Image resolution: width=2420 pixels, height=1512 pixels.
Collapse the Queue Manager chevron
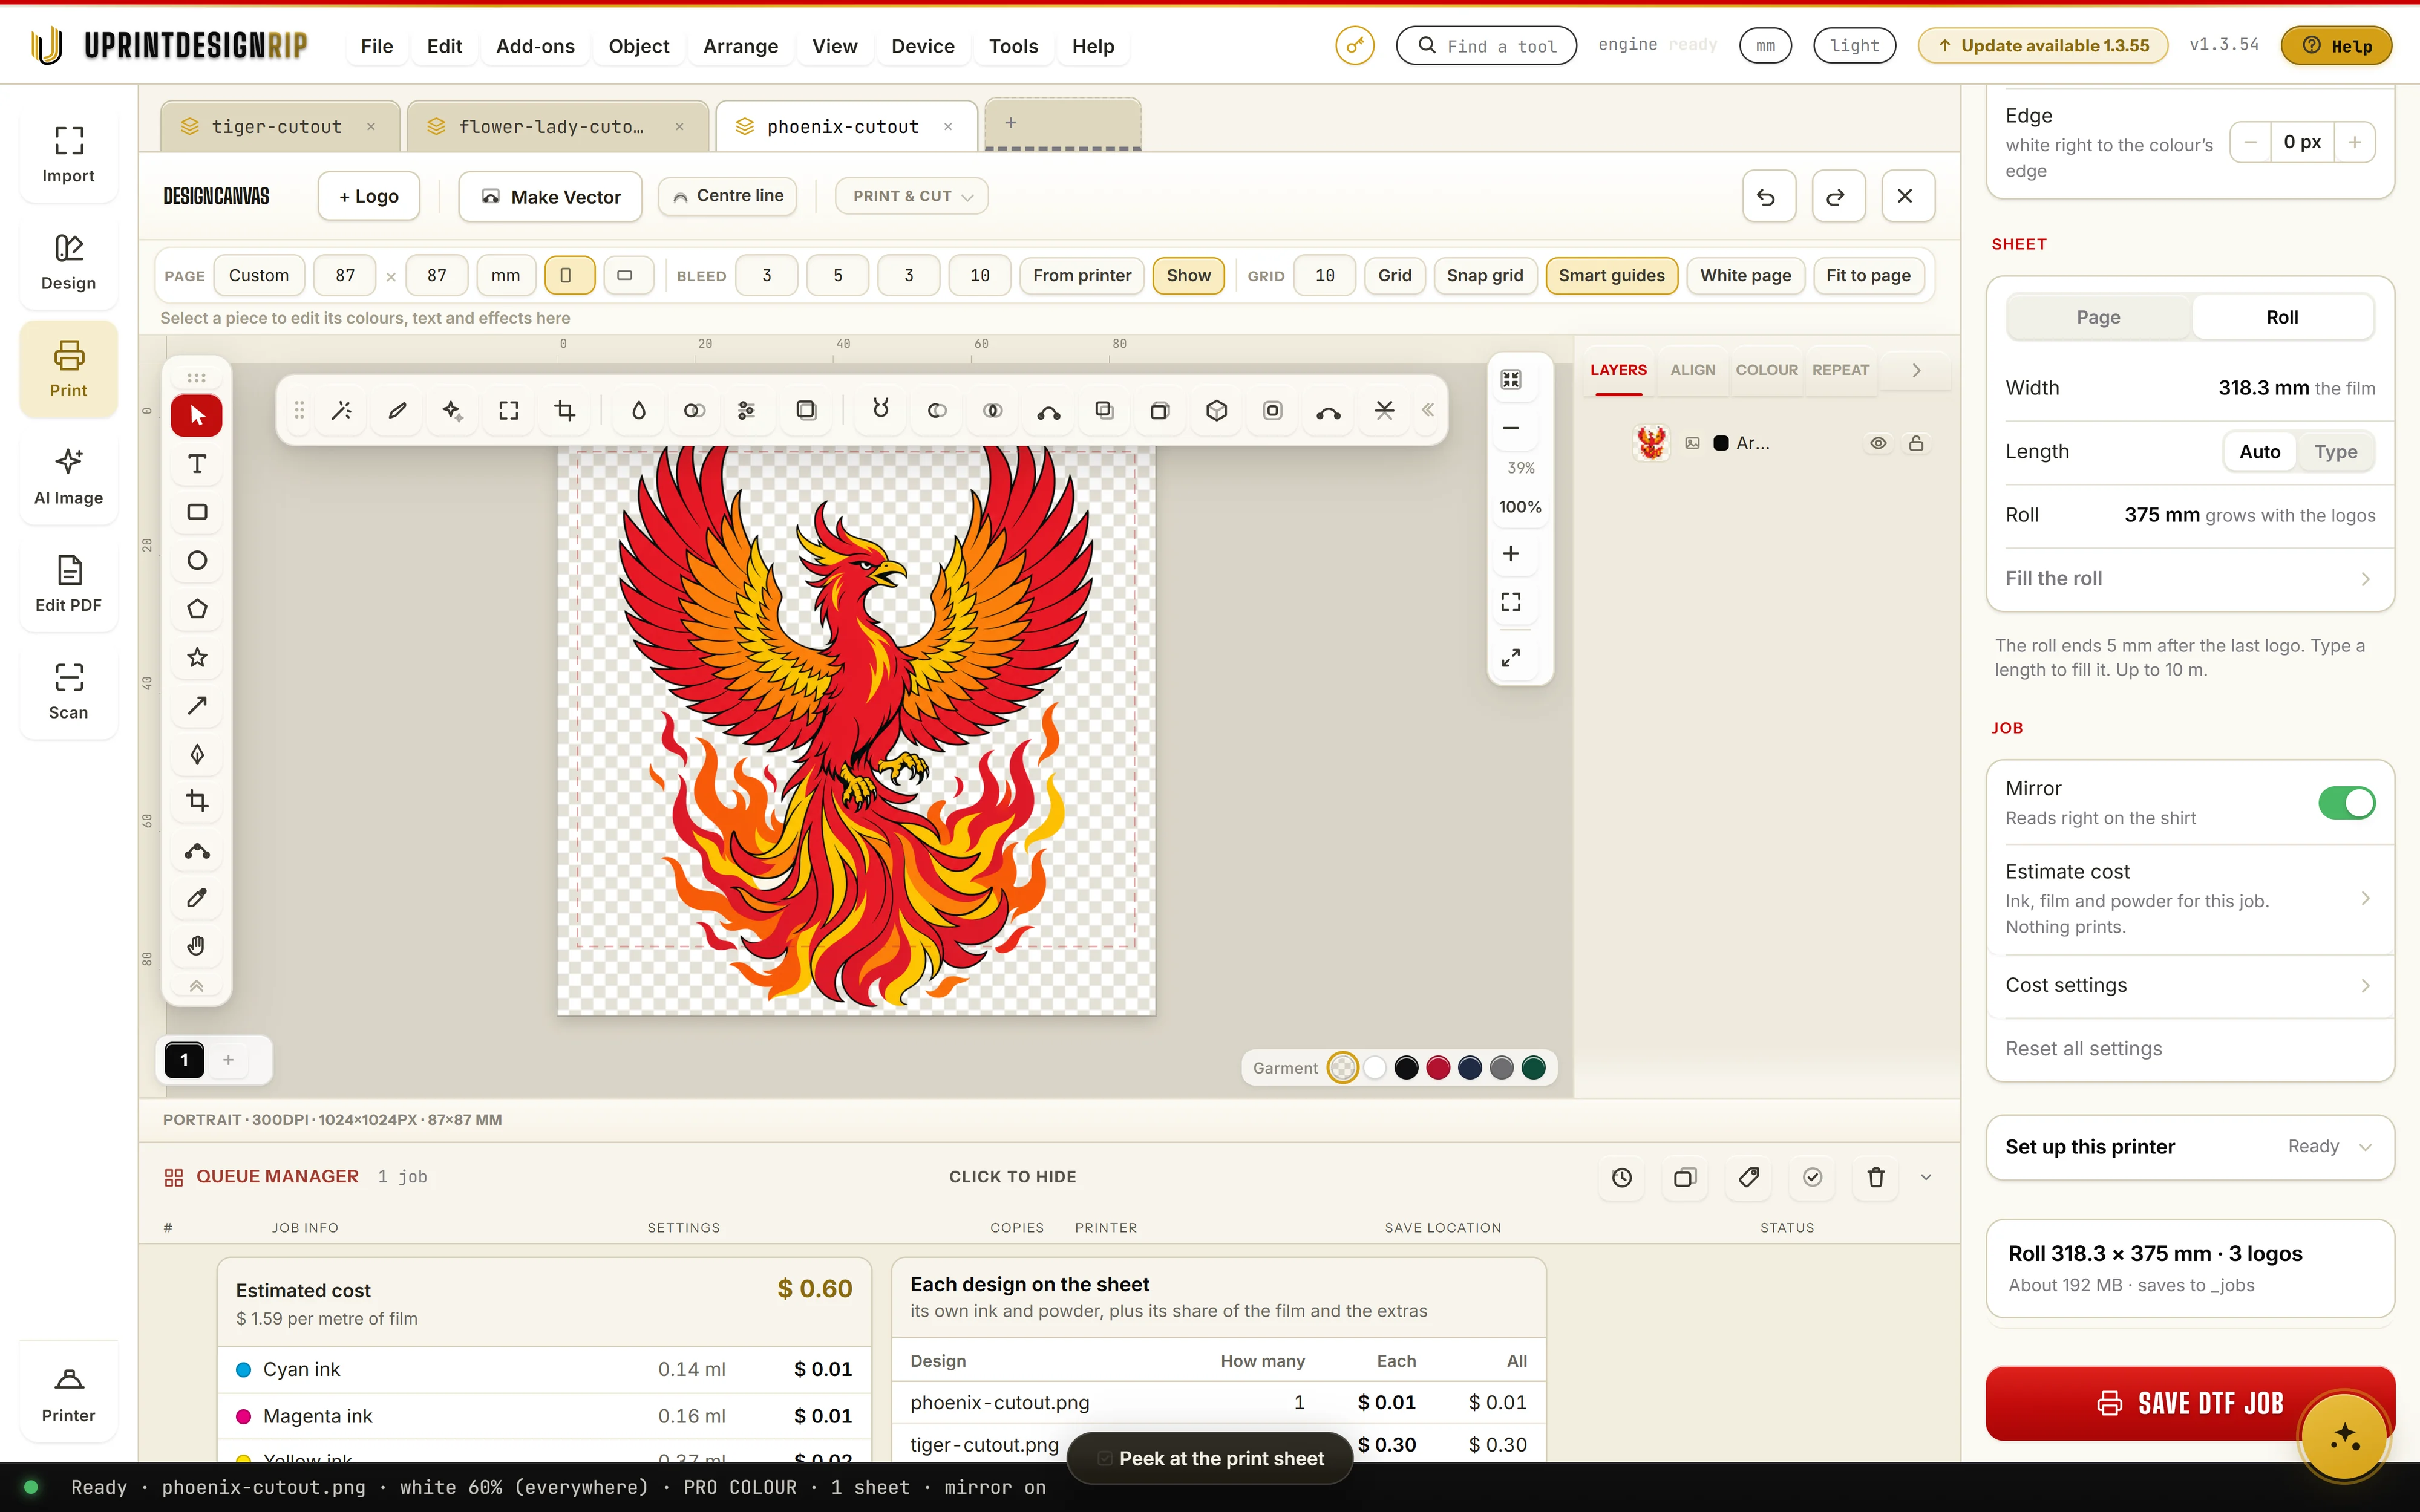pyautogui.click(x=1926, y=1177)
